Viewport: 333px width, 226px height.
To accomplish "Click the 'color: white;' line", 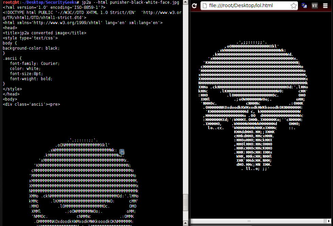I will 25,68.
